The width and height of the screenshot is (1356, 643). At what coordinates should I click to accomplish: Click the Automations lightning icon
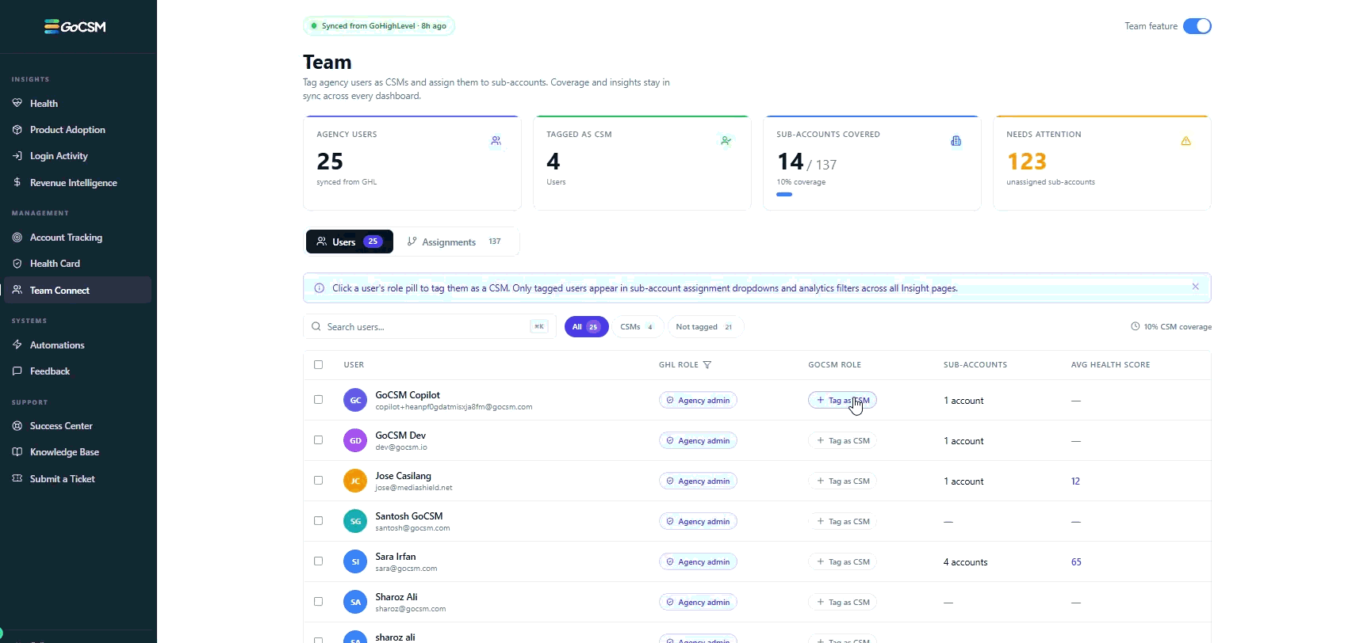click(17, 344)
